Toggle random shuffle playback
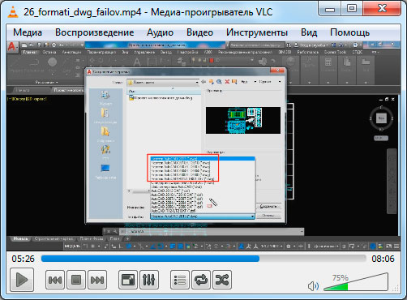407x300 pixels. [x=222, y=280]
